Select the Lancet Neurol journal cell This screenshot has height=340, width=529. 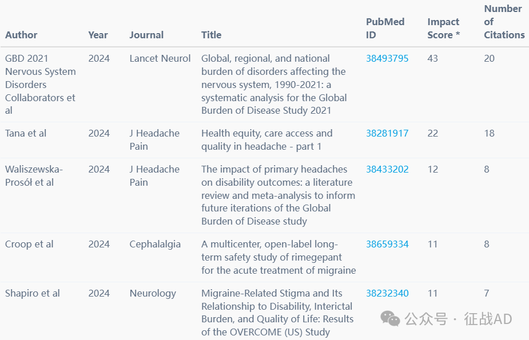click(160, 58)
